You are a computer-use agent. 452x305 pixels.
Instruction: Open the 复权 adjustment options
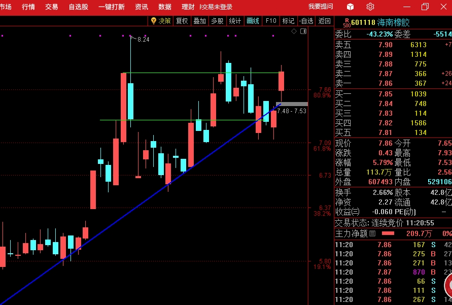tap(182, 21)
